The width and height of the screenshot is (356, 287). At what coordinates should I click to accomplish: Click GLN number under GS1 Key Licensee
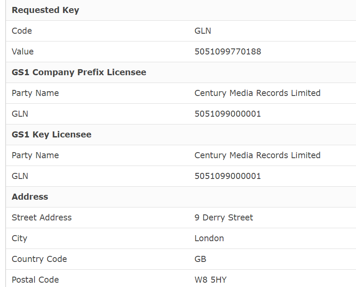[x=228, y=176]
